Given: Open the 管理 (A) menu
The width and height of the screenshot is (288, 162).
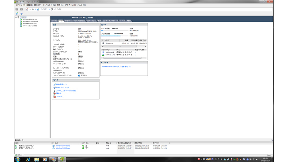Looking at the screenshot, I should [x=60, y=5].
